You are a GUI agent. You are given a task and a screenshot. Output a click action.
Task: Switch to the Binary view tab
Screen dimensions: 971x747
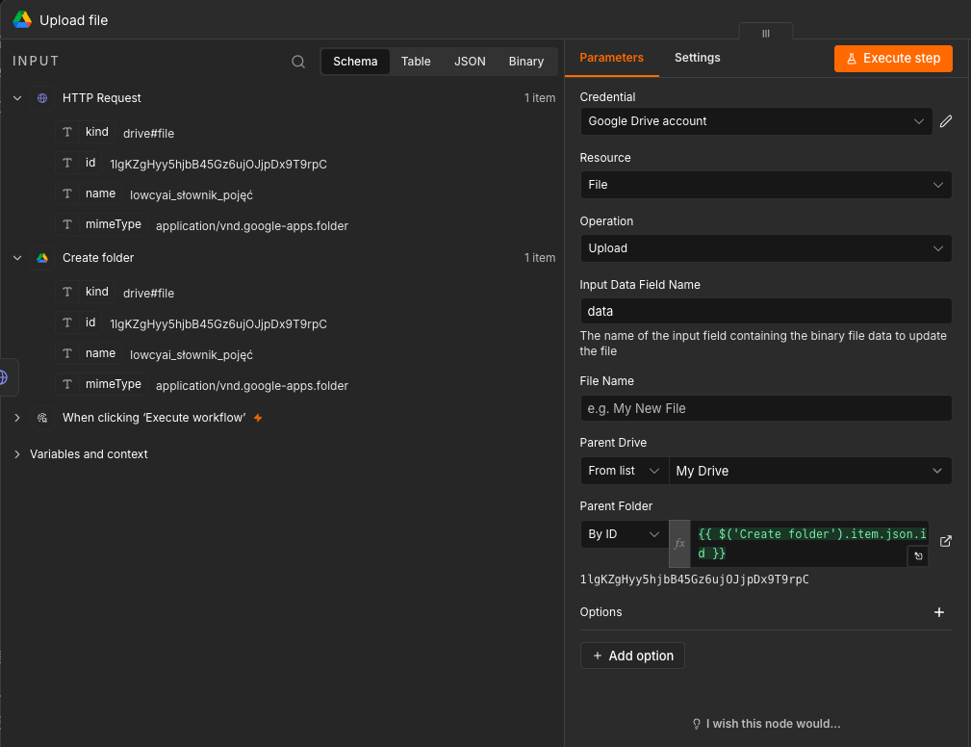[x=526, y=62]
